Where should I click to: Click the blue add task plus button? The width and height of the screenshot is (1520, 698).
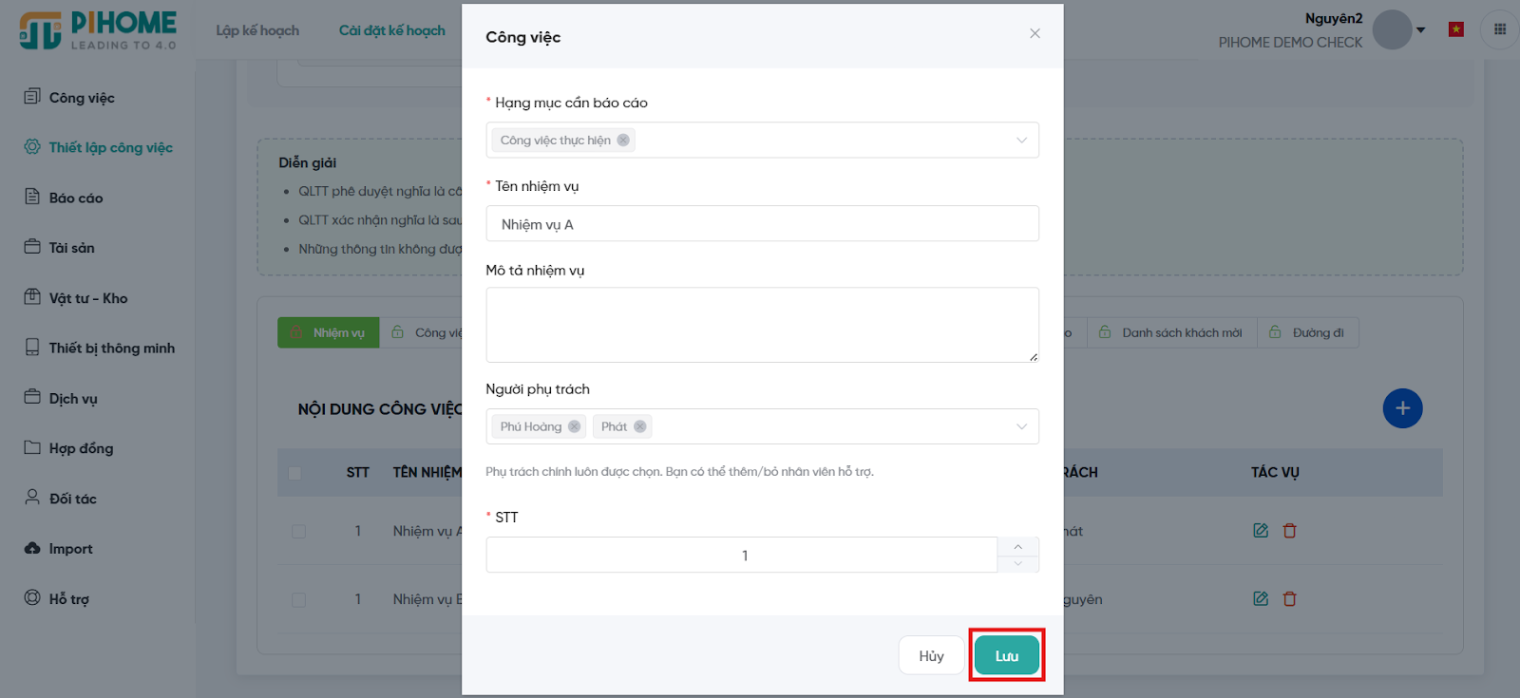(x=1402, y=408)
